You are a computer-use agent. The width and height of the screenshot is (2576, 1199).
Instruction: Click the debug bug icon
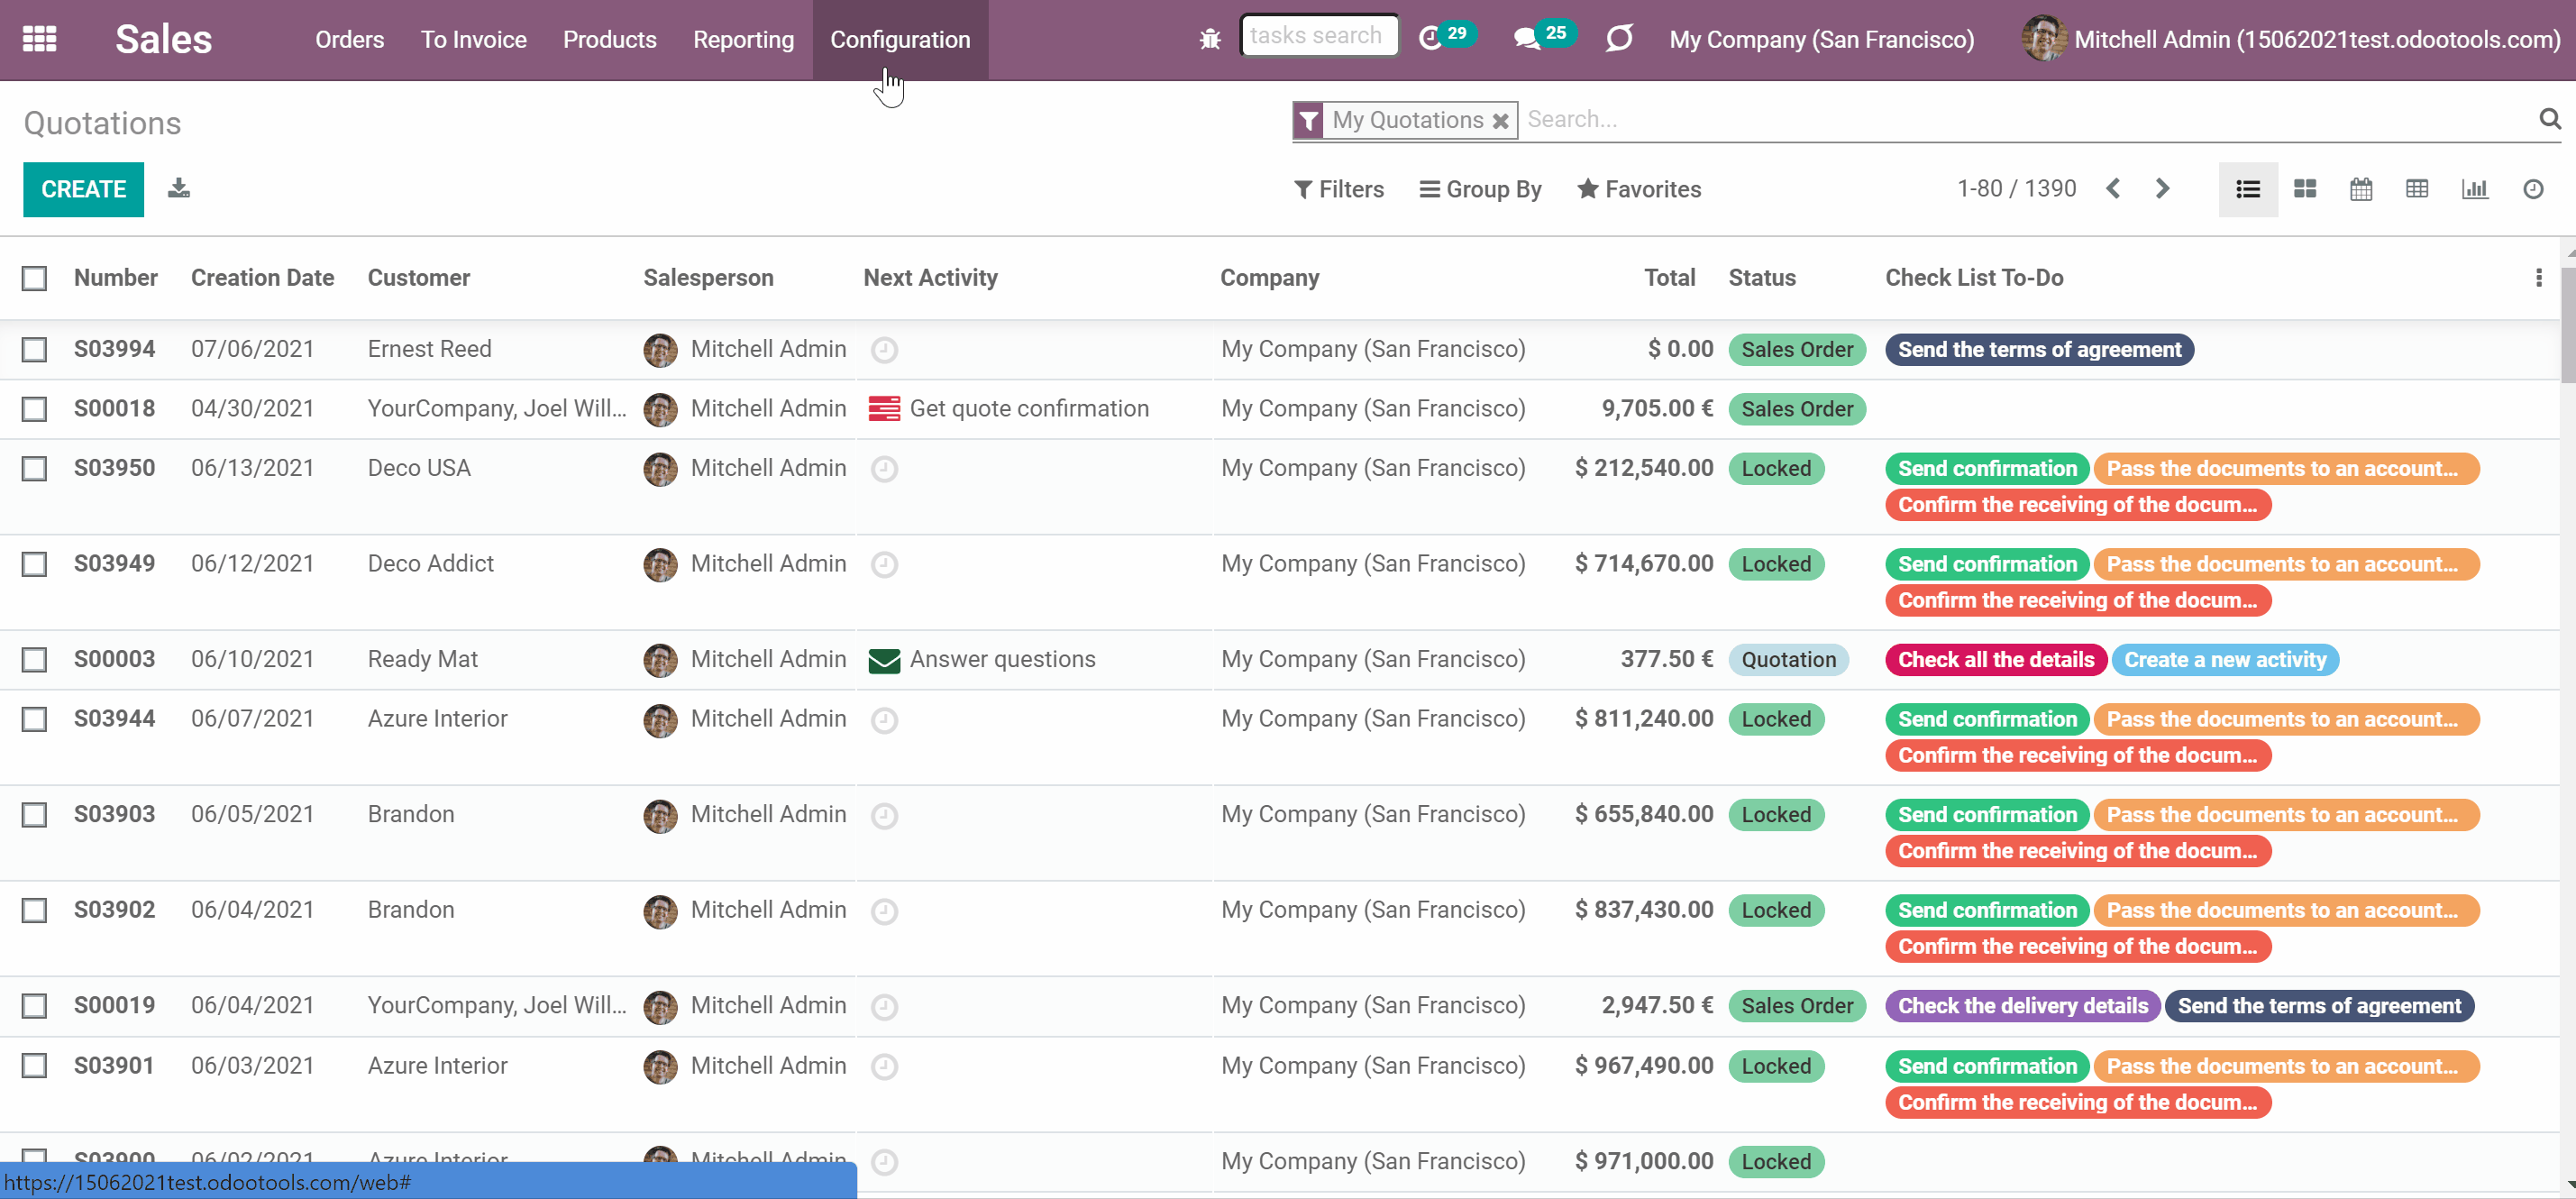(x=1210, y=39)
